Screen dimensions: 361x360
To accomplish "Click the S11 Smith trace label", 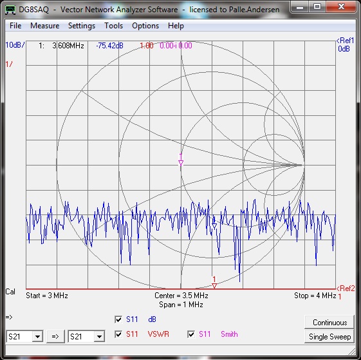I will [x=218, y=334].
